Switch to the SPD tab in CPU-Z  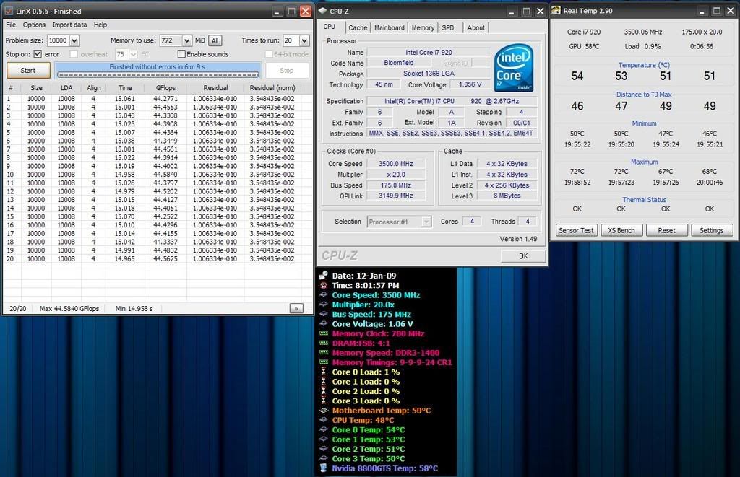tap(448, 28)
